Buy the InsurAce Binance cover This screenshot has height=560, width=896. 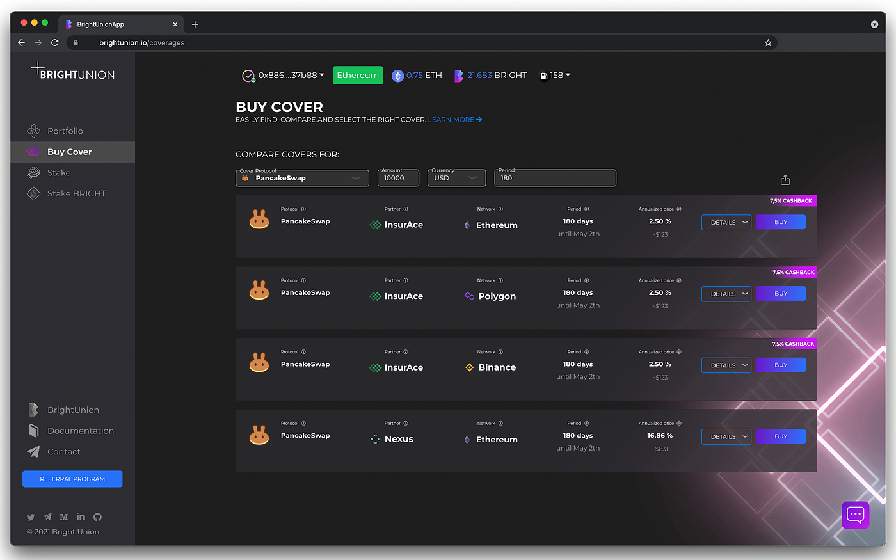click(x=781, y=365)
